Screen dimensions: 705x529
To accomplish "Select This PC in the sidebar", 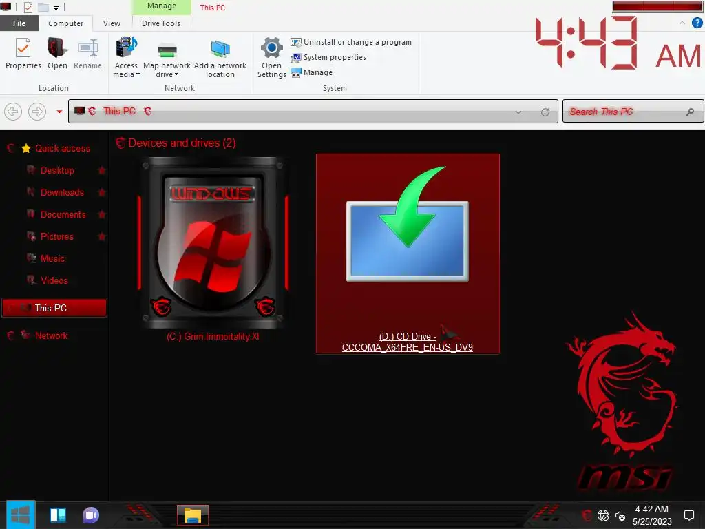I will coord(54,308).
